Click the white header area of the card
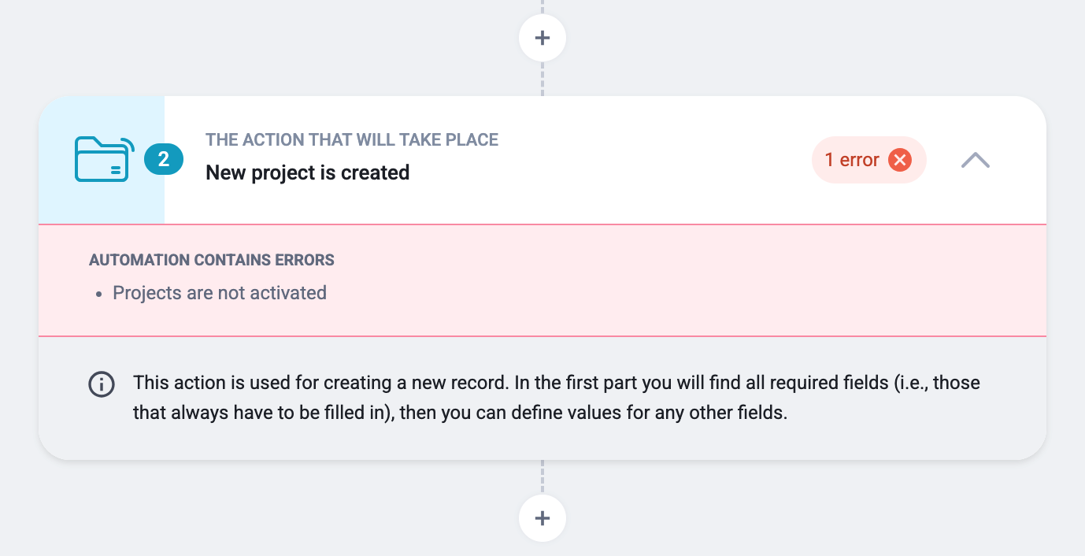The width and height of the screenshot is (1085, 556). (605, 160)
